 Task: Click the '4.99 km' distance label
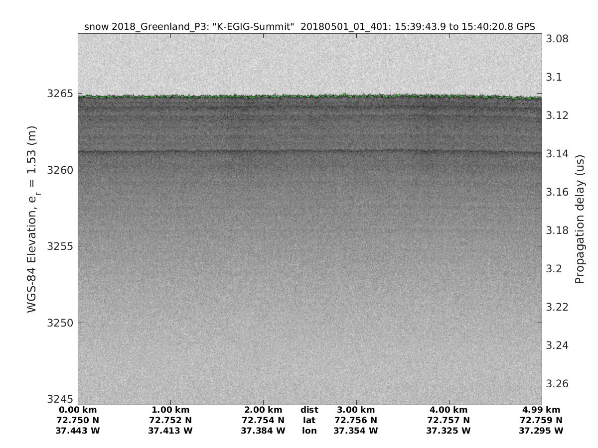pos(541,410)
